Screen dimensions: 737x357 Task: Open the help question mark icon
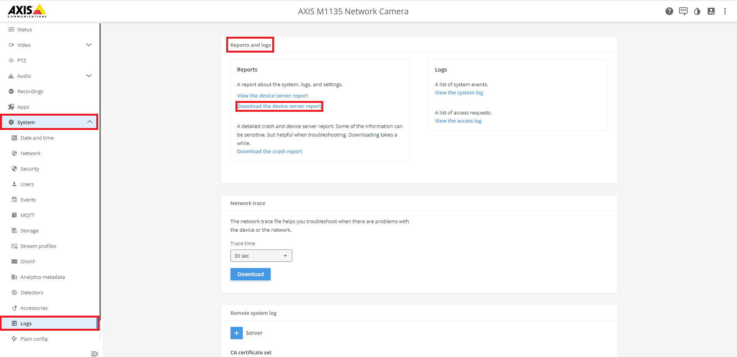pyautogui.click(x=669, y=11)
